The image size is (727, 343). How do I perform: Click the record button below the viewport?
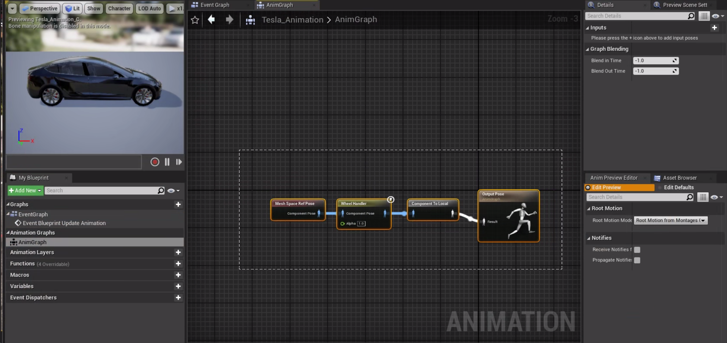click(155, 162)
